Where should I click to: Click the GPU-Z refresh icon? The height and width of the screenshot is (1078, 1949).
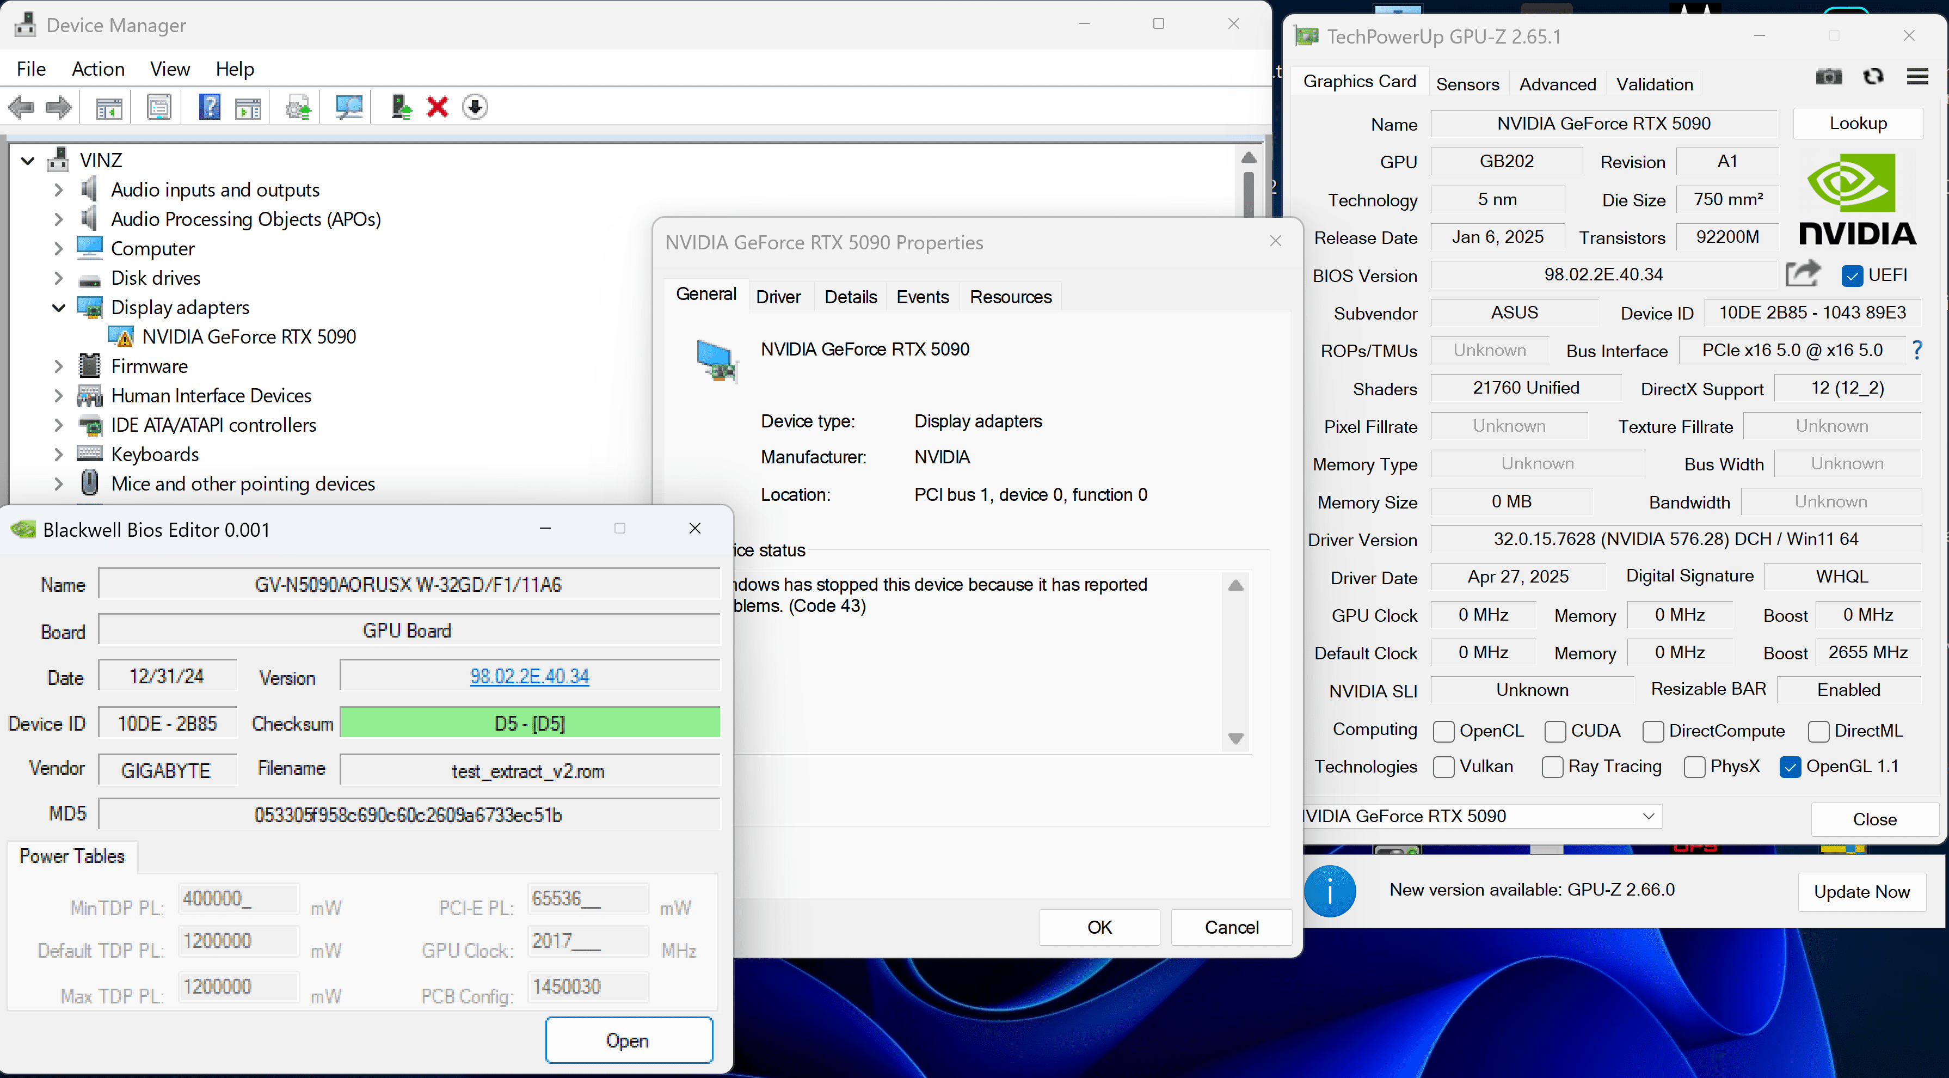1873,76
